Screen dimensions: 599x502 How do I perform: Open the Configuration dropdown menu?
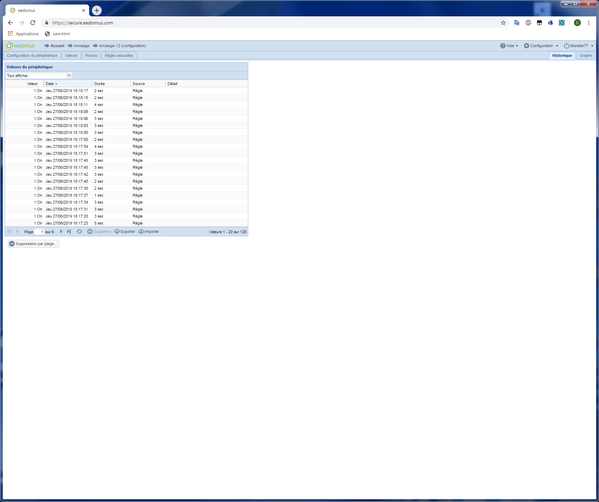coord(541,46)
